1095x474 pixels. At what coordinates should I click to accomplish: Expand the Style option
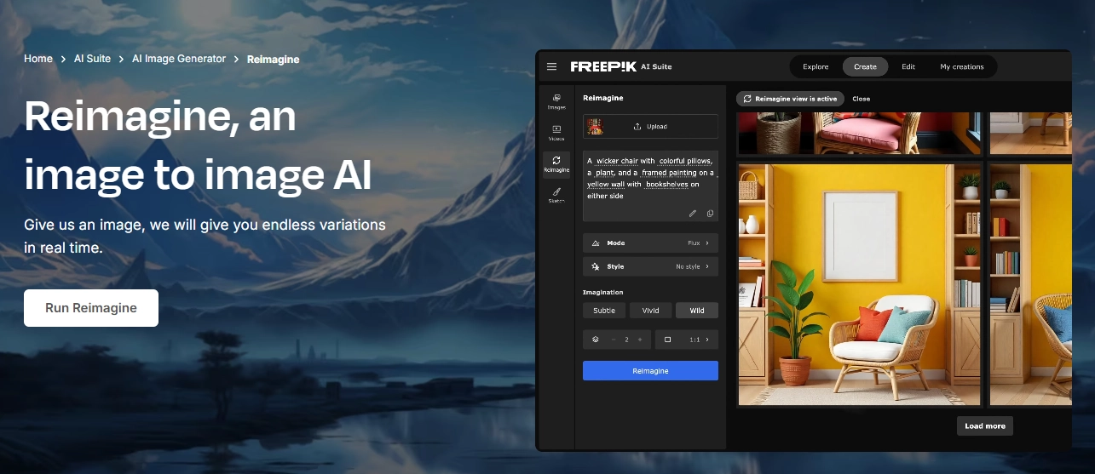650,266
